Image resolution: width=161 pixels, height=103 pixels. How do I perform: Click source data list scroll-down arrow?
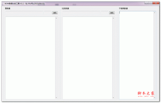pyautogui.click(x=56, y=98)
